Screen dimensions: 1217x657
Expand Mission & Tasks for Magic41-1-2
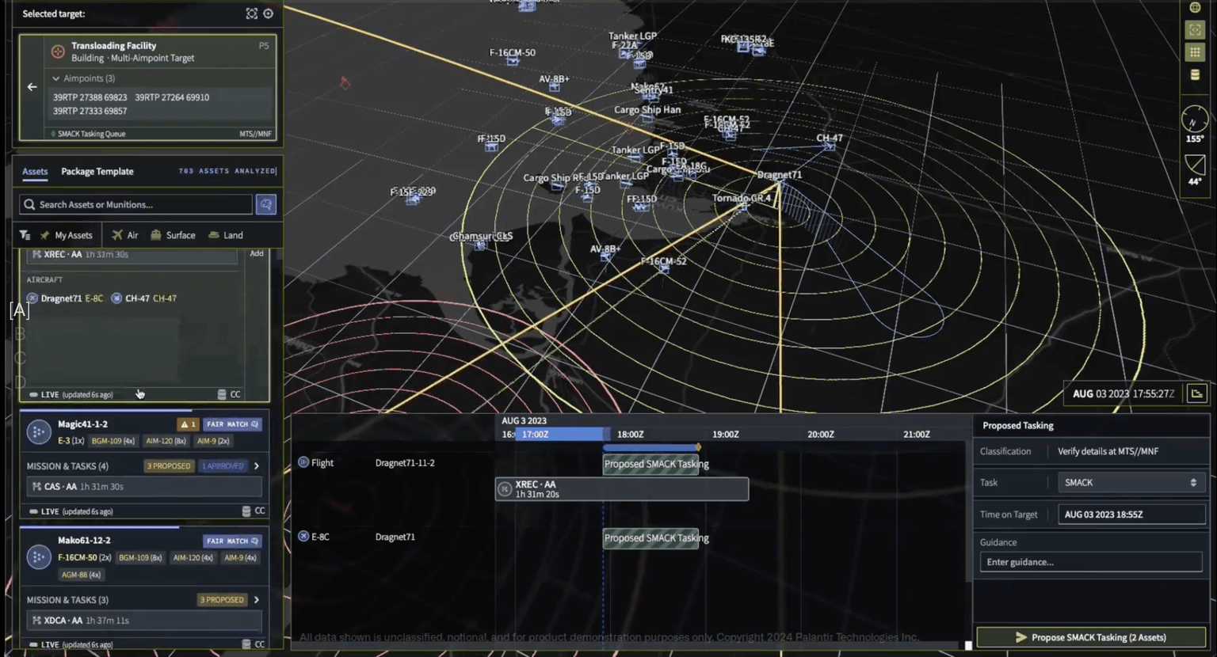click(256, 465)
